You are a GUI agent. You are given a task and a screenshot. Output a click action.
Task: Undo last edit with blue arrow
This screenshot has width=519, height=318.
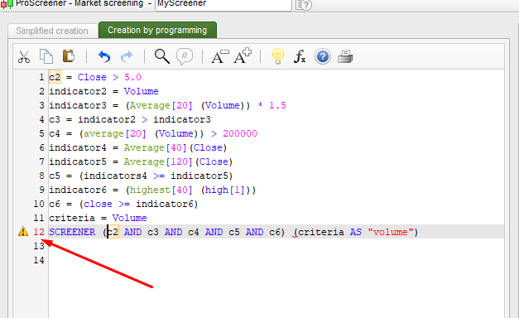coord(104,56)
